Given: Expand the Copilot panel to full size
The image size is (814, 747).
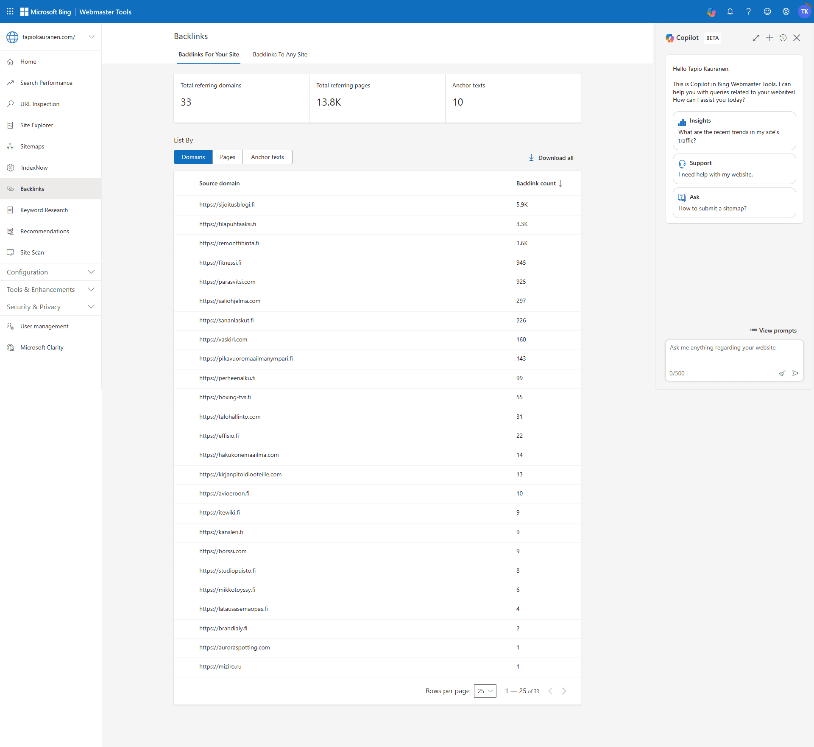Looking at the screenshot, I should [x=756, y=38].
